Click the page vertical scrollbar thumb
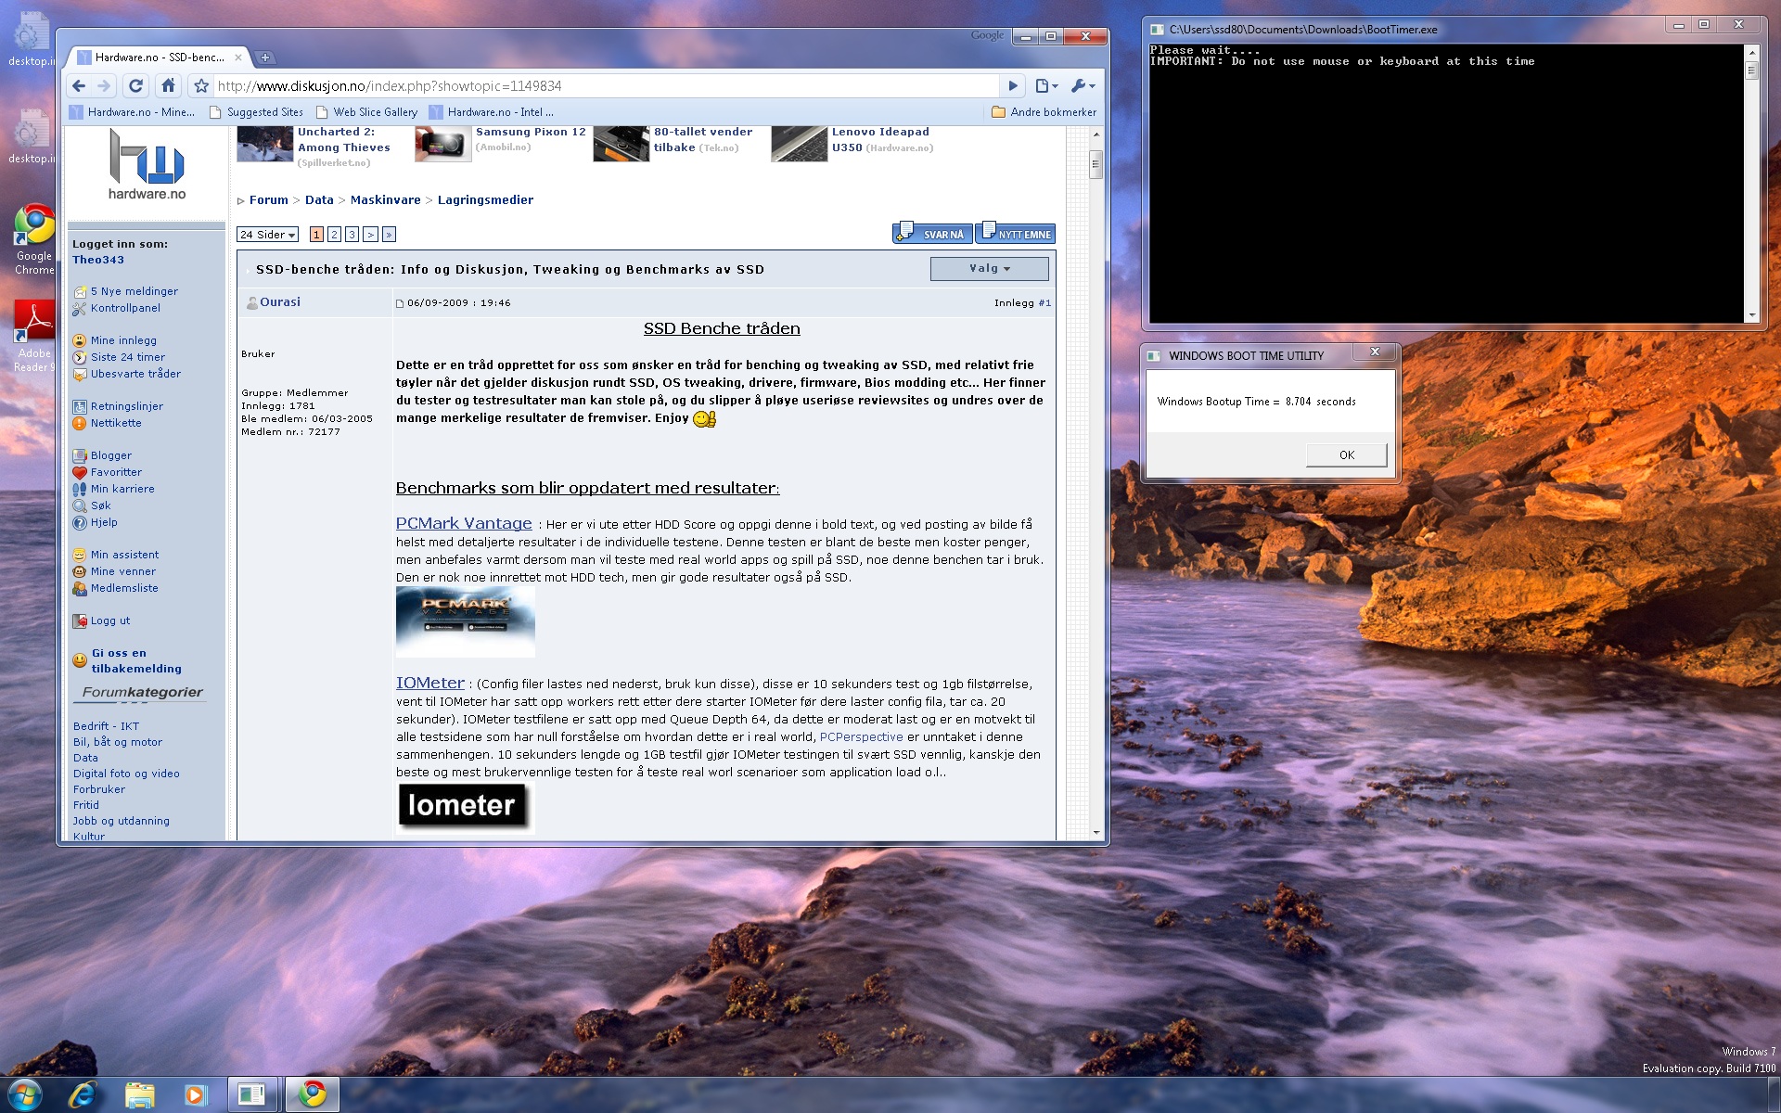 point(1096,164)
